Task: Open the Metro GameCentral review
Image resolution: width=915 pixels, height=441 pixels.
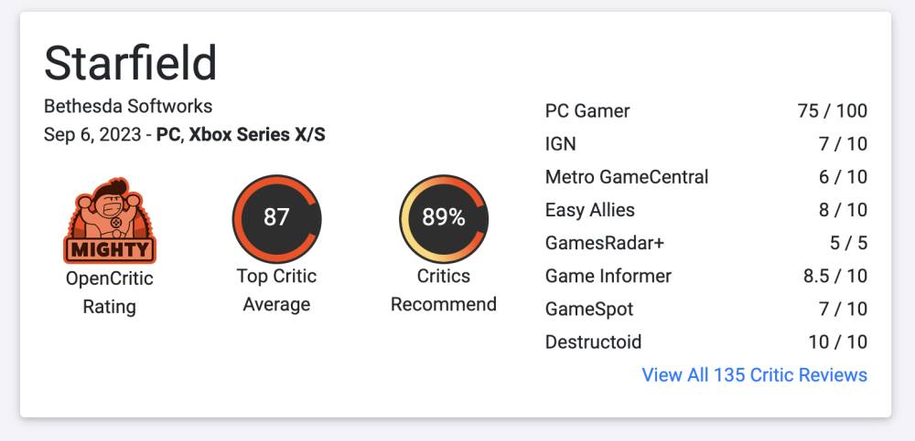Action: click(627, 177)
